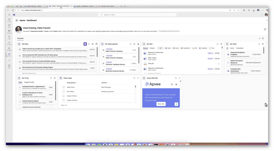Image resolution: width=274 pixels, height=151 pixels.
Task: Refresh the Apvee Web Site card
Action: point(176,78)
